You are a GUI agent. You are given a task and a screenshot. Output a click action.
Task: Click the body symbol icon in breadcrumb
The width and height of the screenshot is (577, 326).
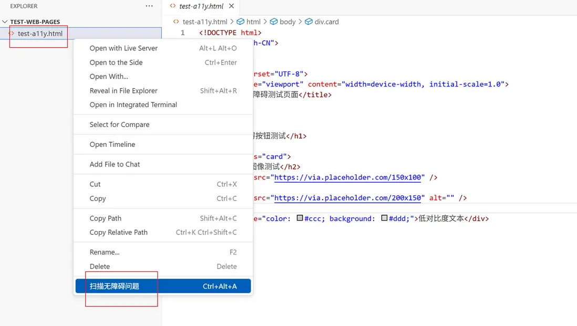coord(274,22)
